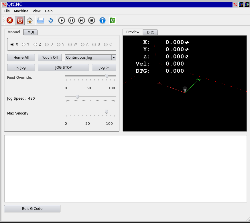Screen dimensions: 250x223
Task: Click the Jog Speed slider handle
Action: [x=78, y=97]
